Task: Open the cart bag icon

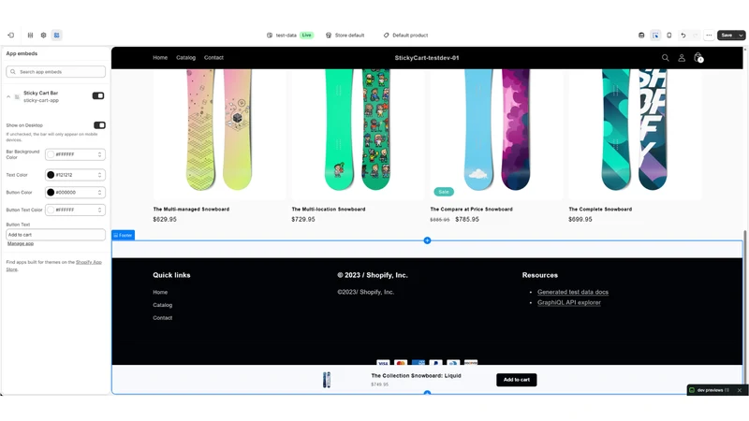Action: [x=698, y=58]
